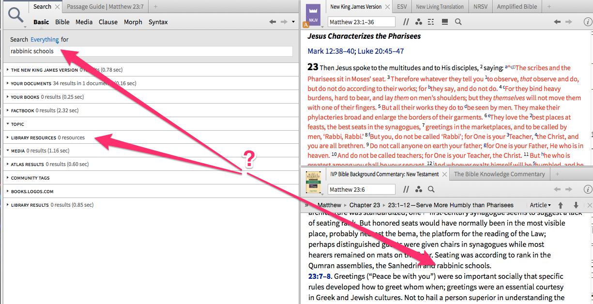
Task: Select Morph search type
Action: 133,22
